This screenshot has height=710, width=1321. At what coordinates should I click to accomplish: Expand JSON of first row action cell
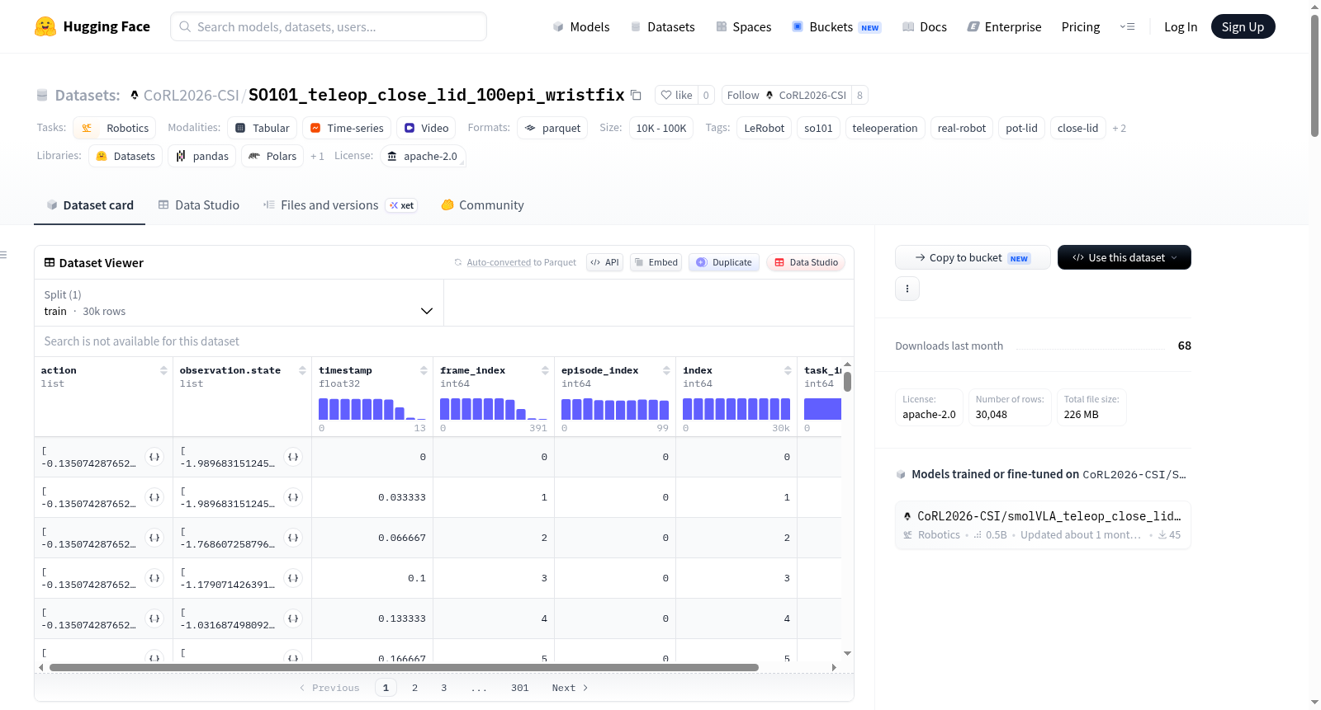[x=154, y=457]
